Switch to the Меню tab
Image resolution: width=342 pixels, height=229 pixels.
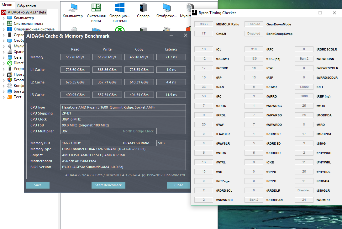[7, 5]
